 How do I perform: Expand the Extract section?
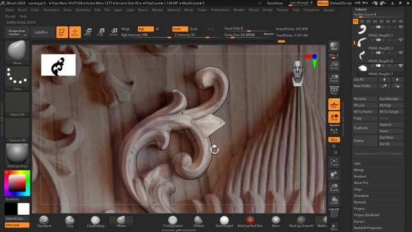click(359, 222)
